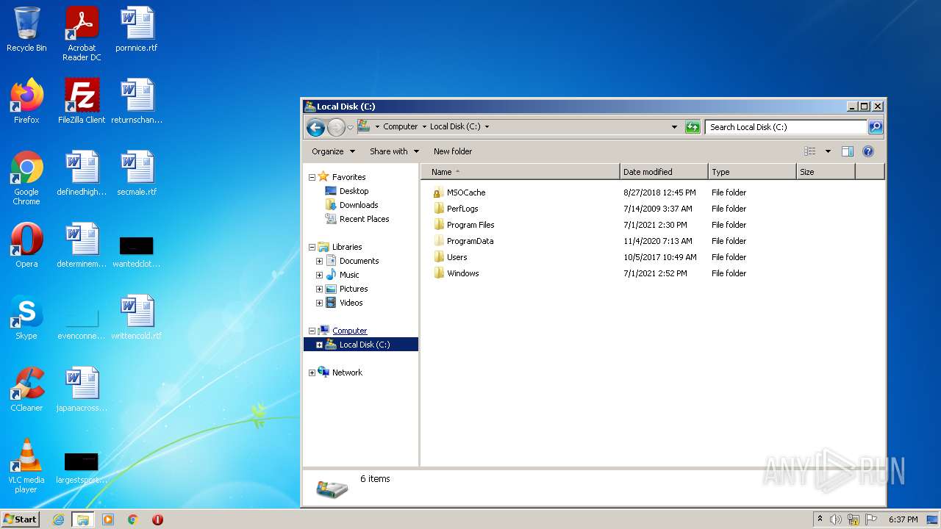The image size is (941, 529).
Task: Collapse the Libraries group
Action: pos(312,247)
